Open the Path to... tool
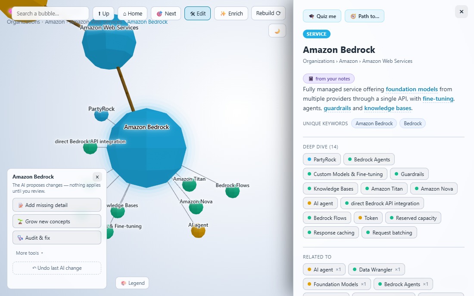The width and height of the screenshot is (474, 296). [364, 16]
